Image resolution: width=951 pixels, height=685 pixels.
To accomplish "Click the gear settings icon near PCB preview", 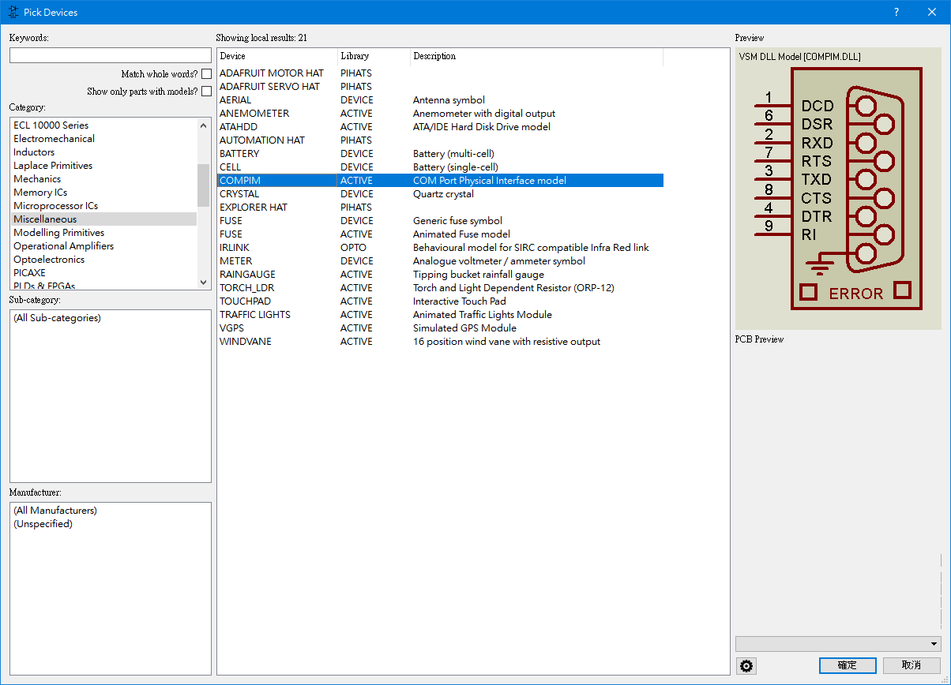I will click(746, 666).
